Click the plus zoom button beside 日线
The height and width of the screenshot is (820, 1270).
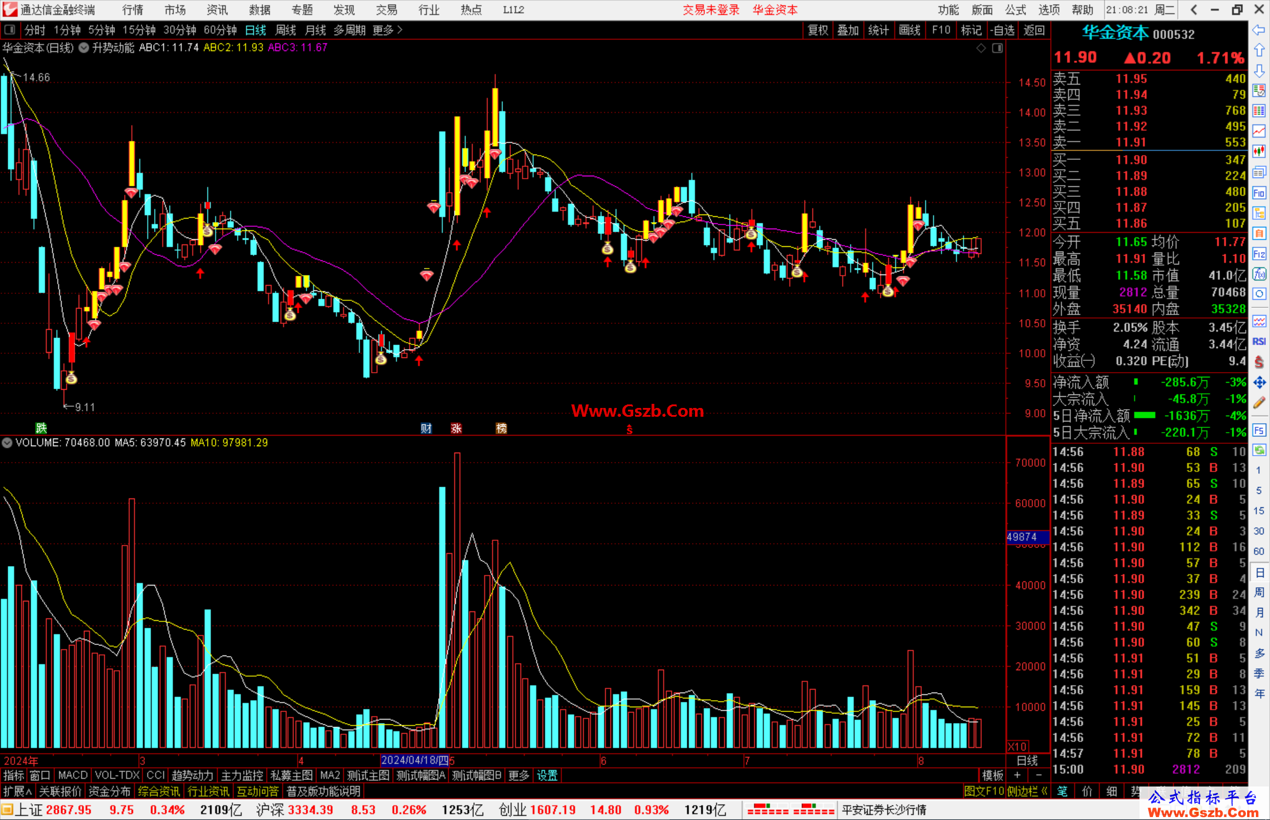pyautogui.click(x=1018, y=775)
